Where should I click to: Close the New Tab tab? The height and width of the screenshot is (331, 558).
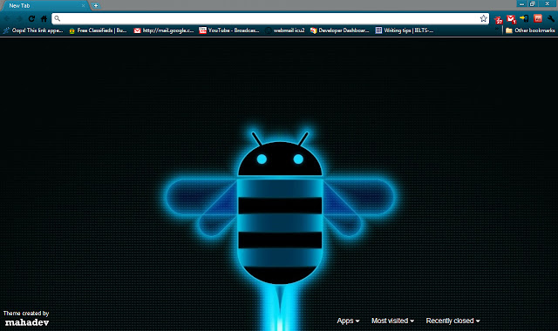(x=83, y=6)
